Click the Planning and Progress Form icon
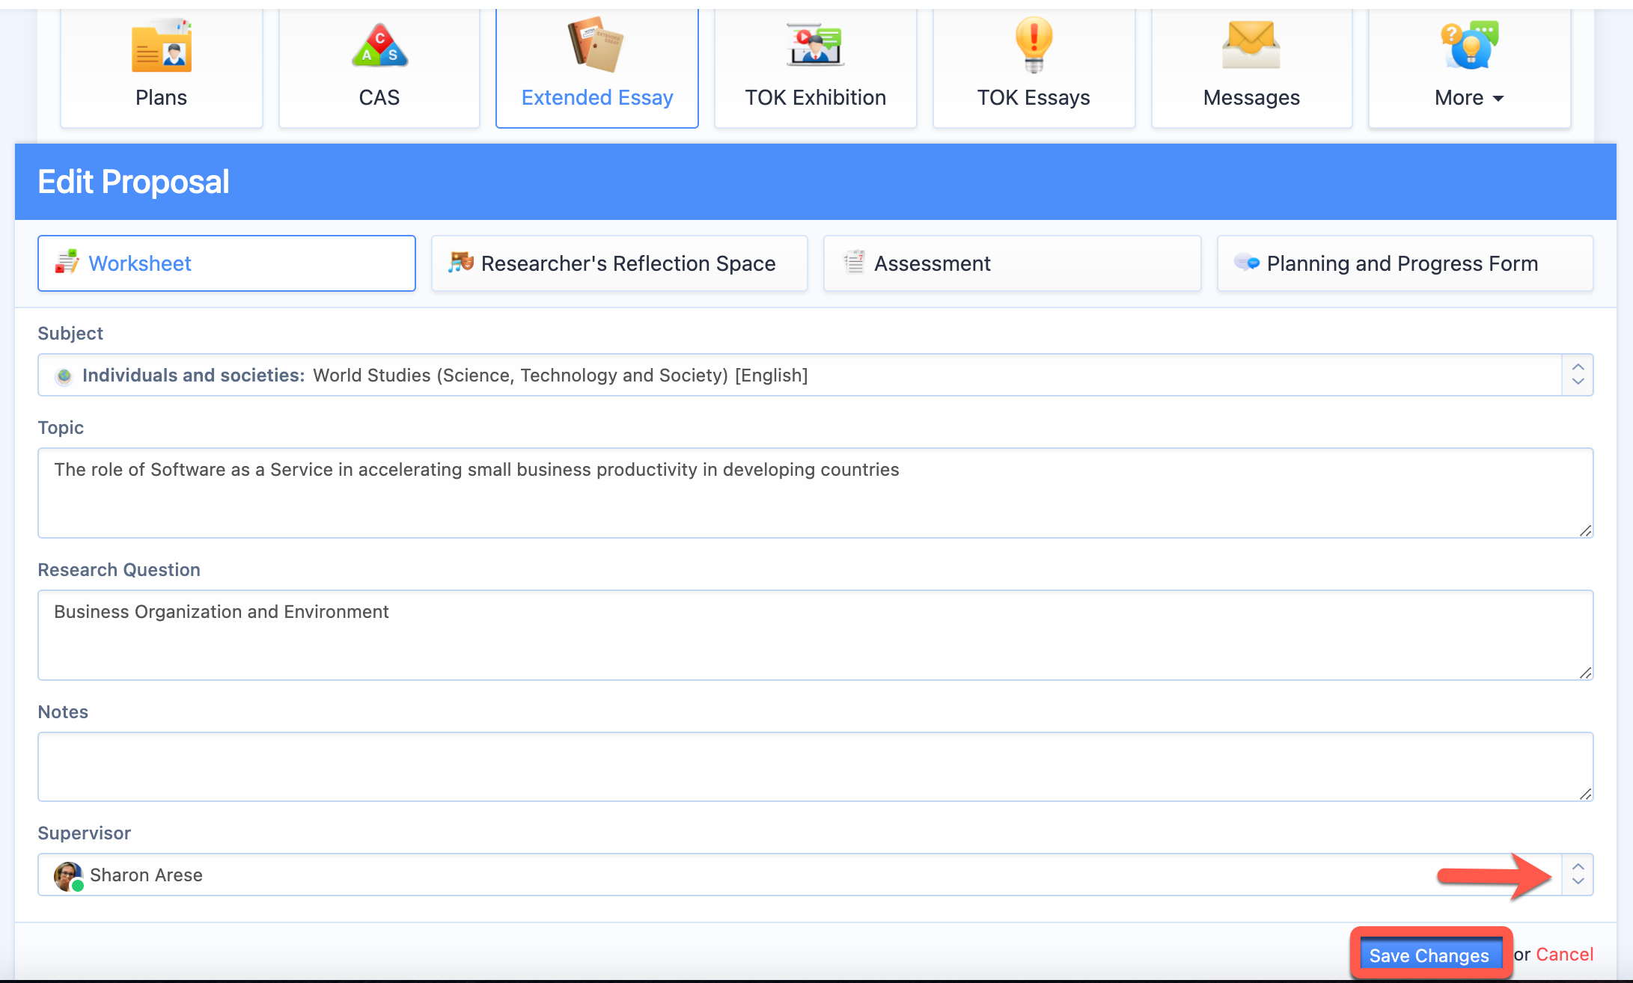Viewport: 1633px width, 983px height. [1247, 263]
